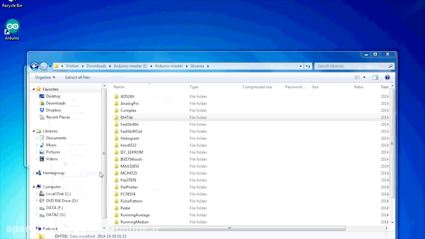
Task: Select the AnalogPin folder
Action: [x=129, y=103]
